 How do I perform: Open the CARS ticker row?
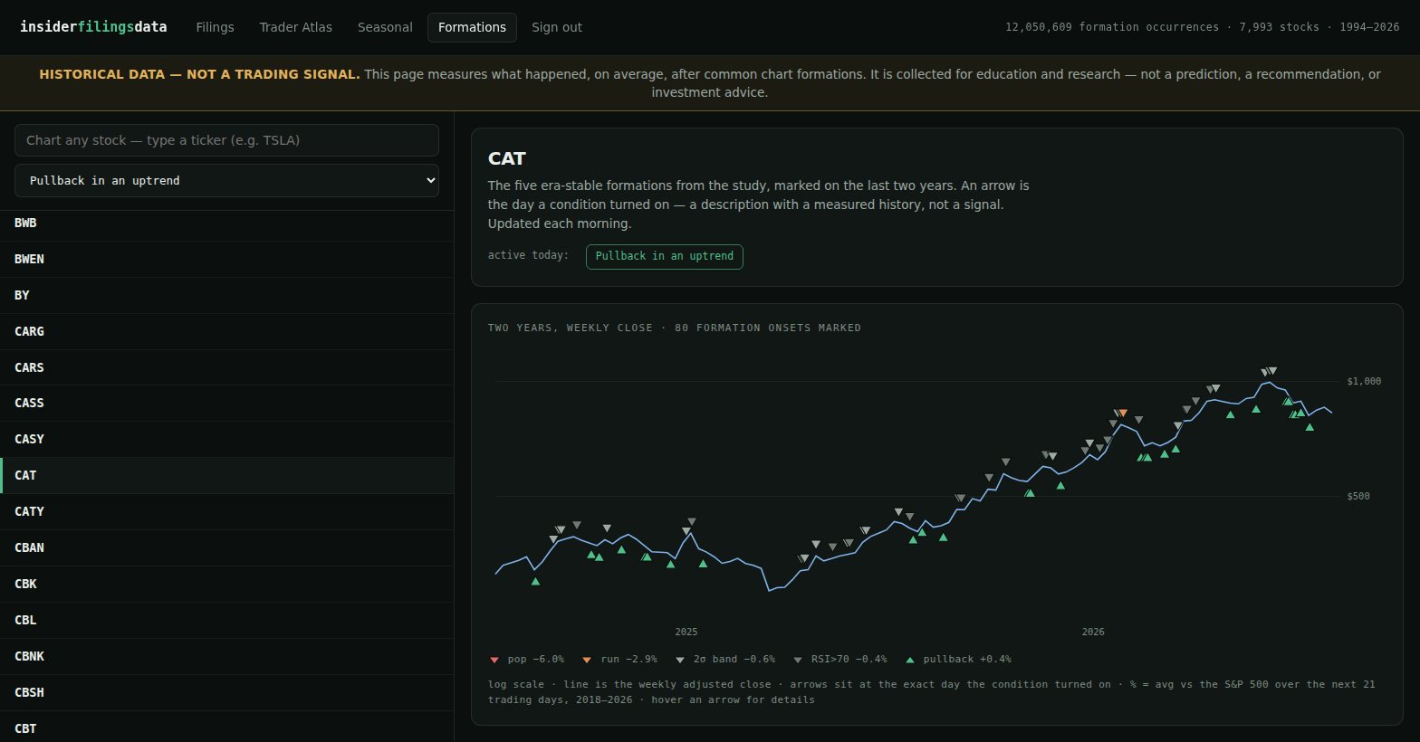coord(226,368)
